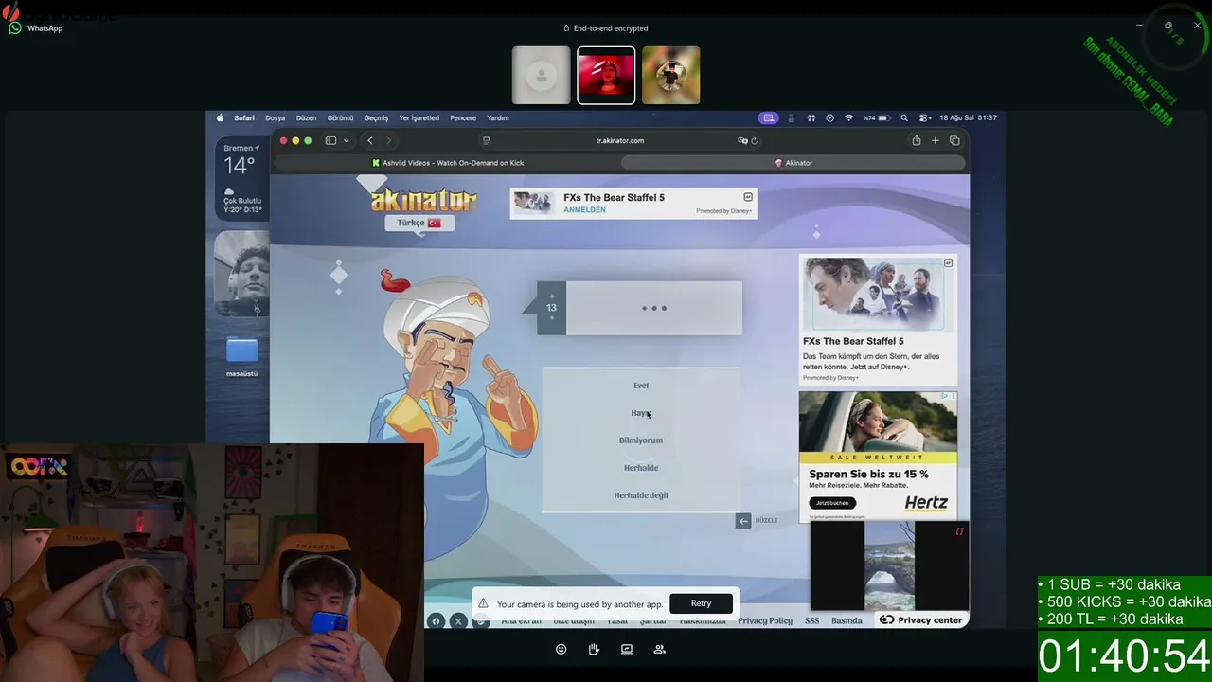Click Safari's forward arrow
1212x682 pixels.
pos(388,140)
